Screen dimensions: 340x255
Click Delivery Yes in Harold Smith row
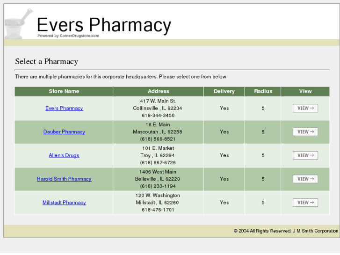(224, 179)
